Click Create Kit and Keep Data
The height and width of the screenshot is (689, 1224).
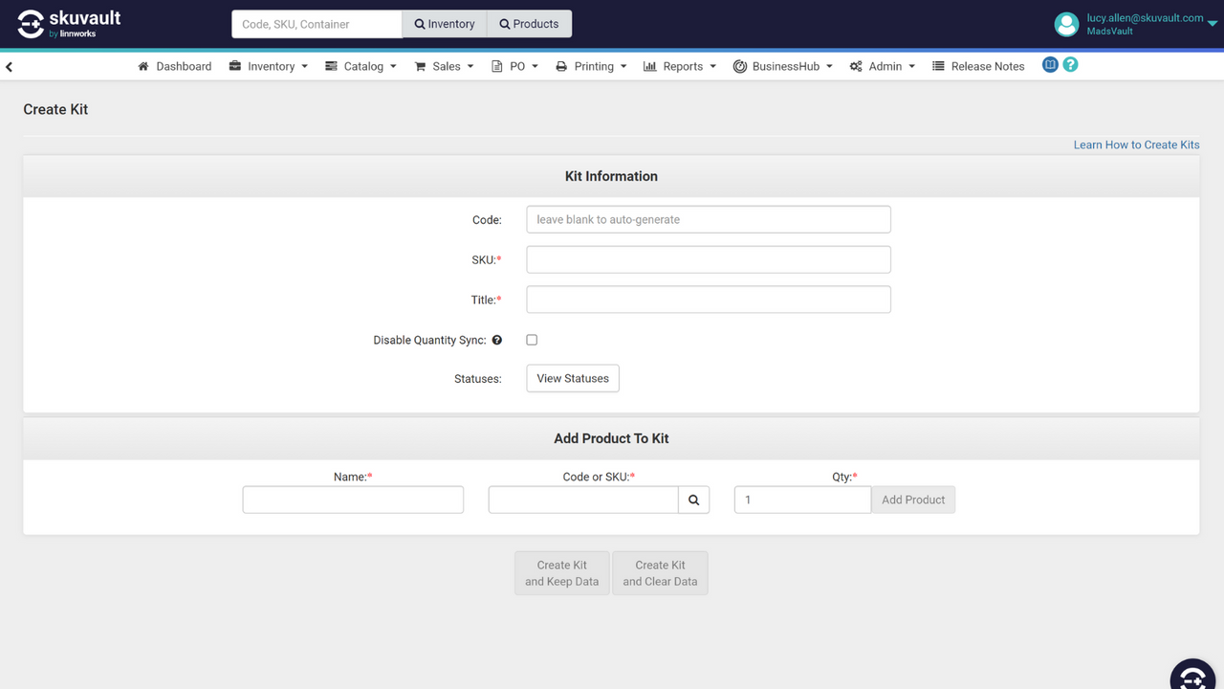pos(561,572)
